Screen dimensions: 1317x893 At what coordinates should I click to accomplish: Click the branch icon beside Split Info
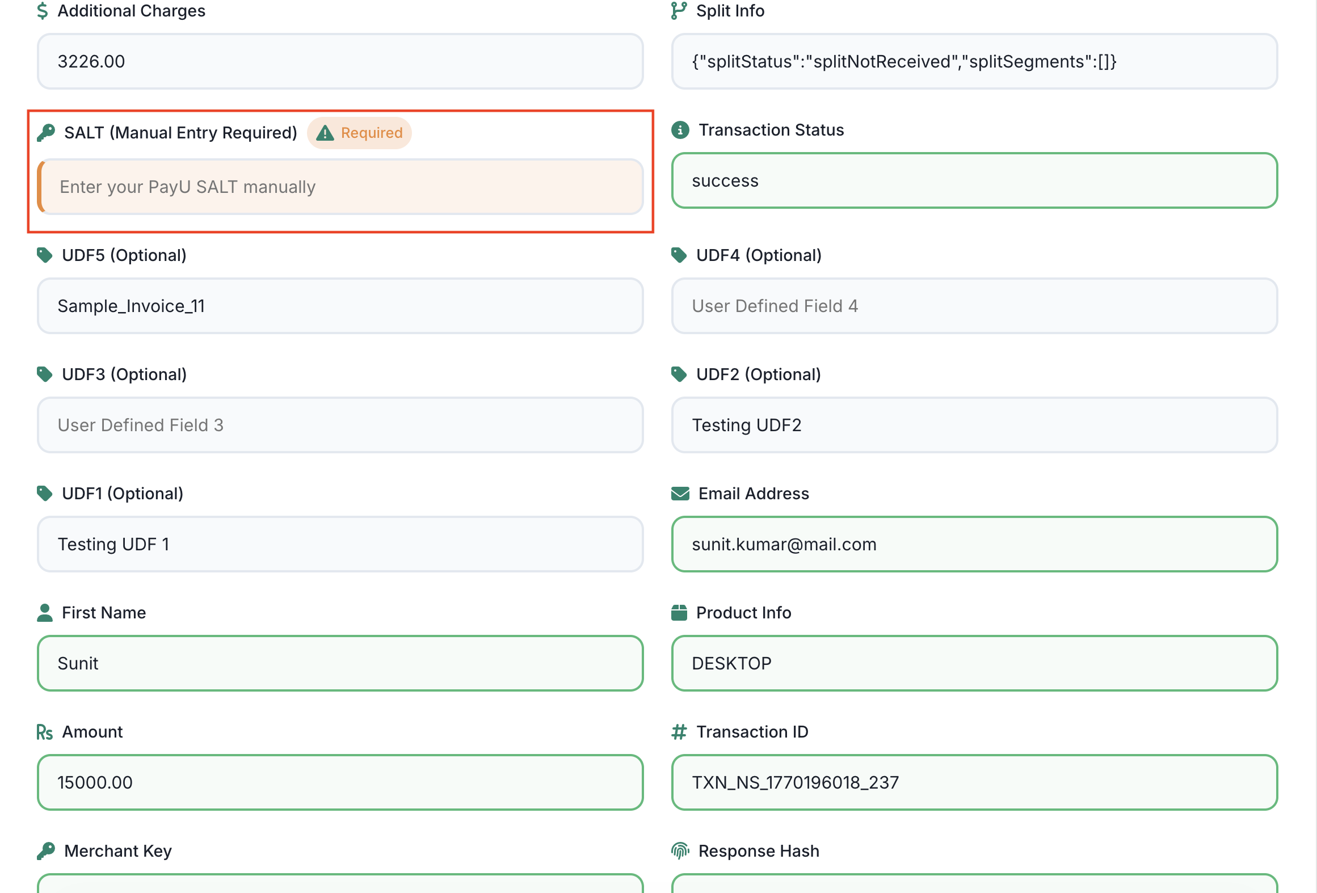coord(679,11)
